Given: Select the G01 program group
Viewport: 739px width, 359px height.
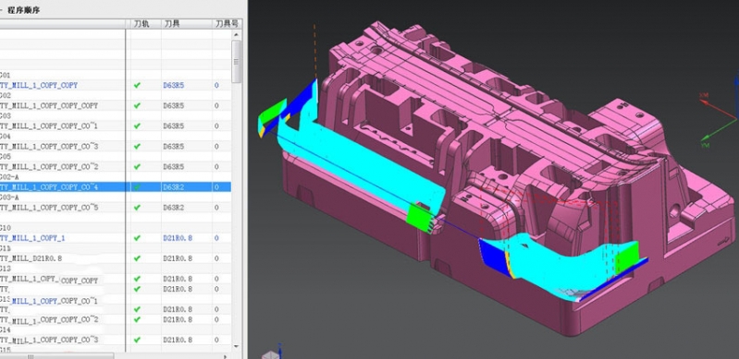Looking at the screenshot, I should (x=6, y=76).
